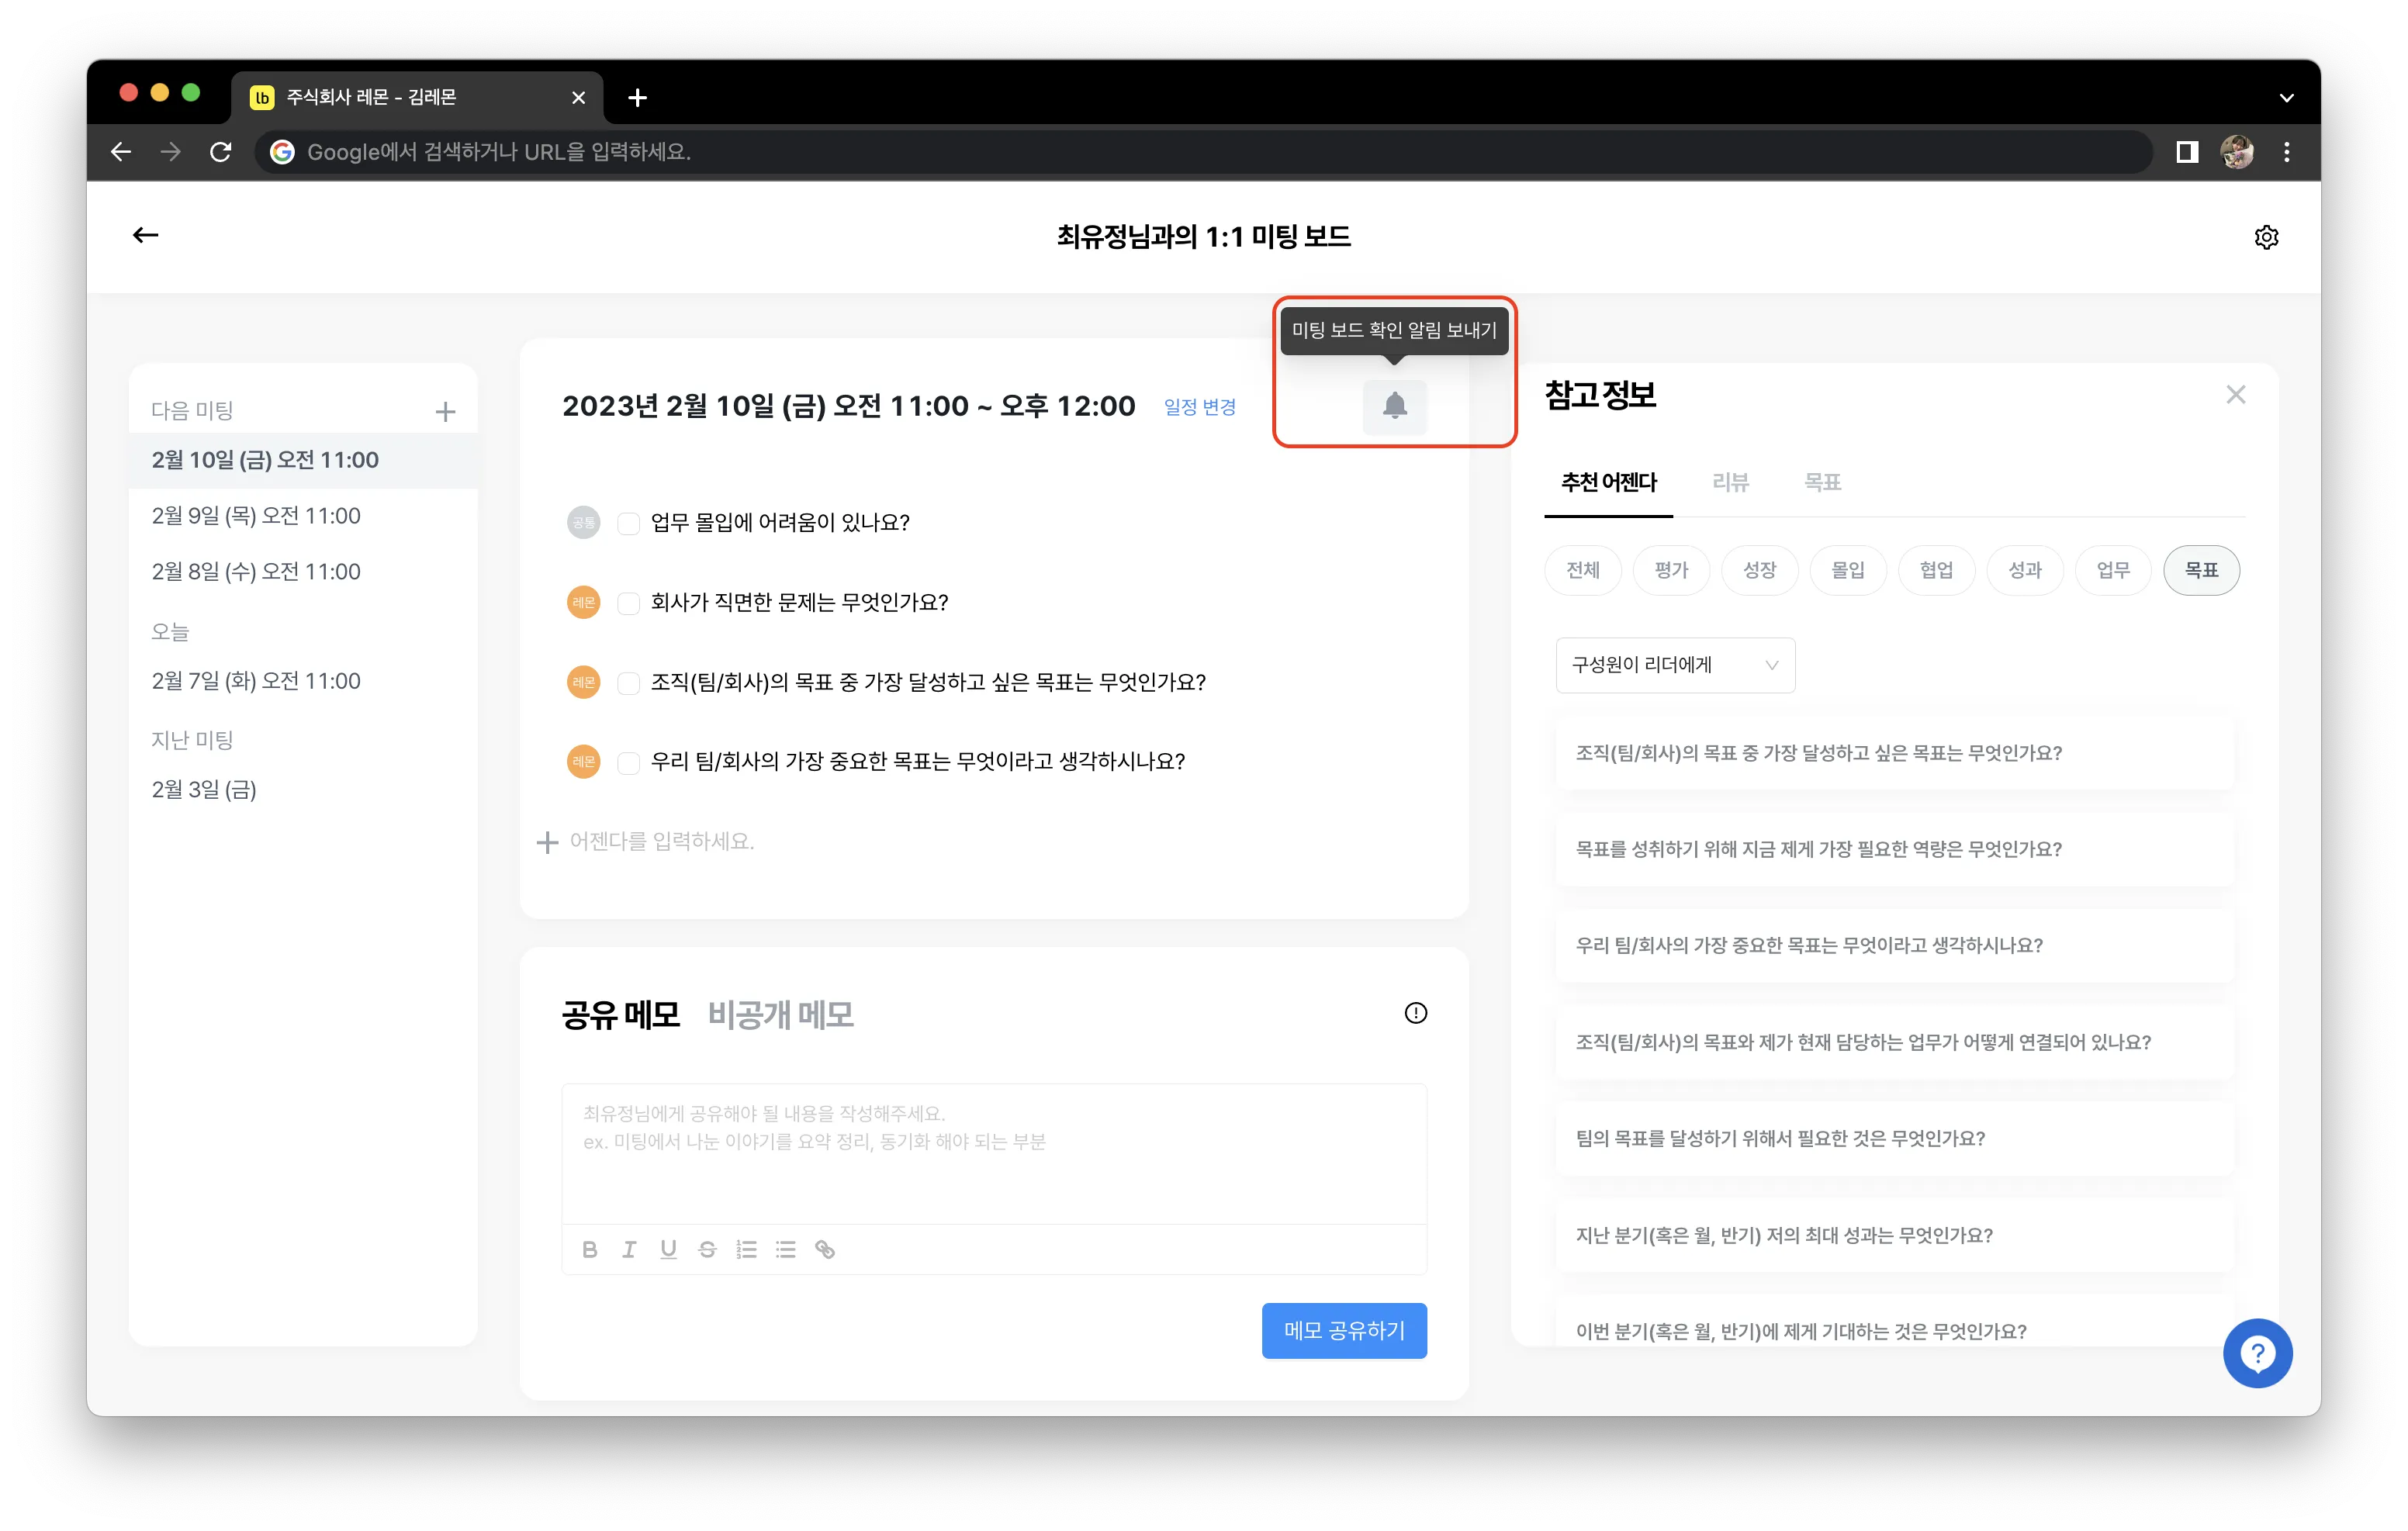Screen dimensions: 2408x1531
Task: Check the agenda 업무 몰입에 어려움이 있나요?
Action: click(628, 523)
